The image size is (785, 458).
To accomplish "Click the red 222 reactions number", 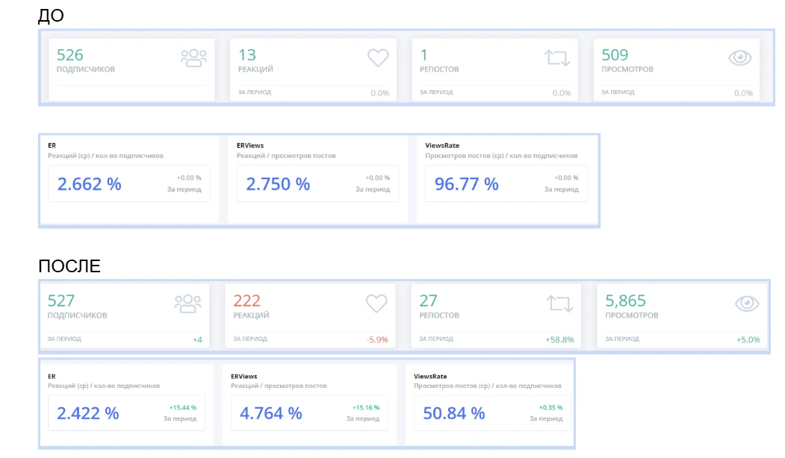I will coord(246,301).
